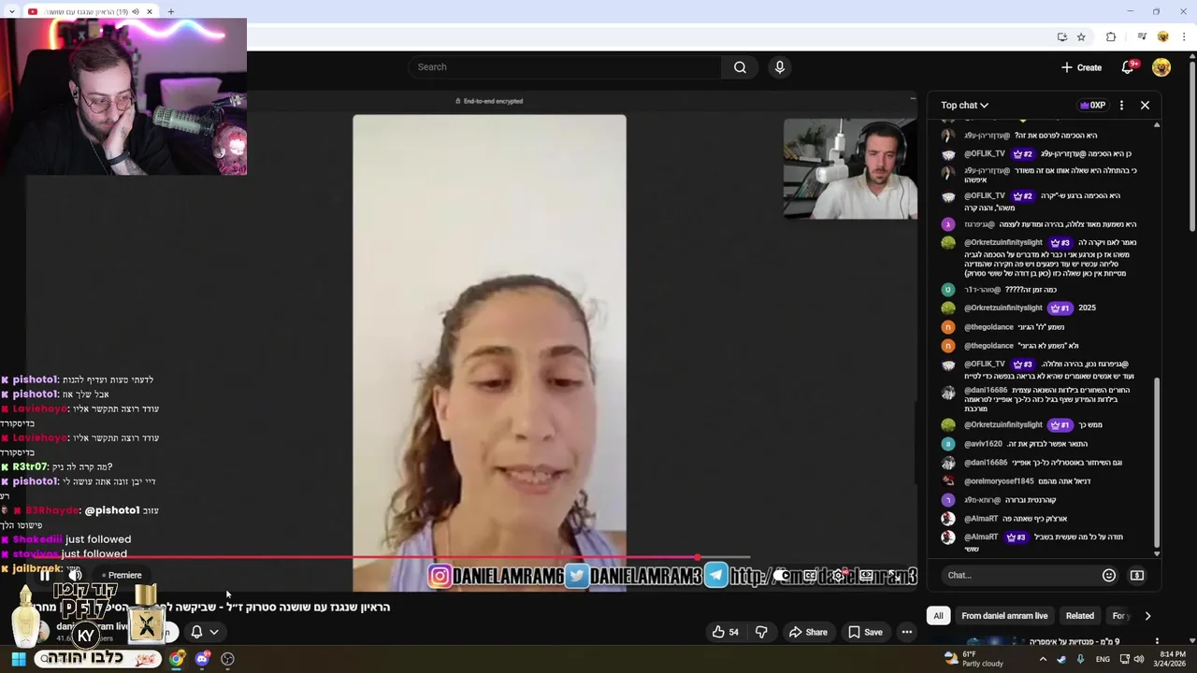Screen dimensions: 1197x673
Task: Expand the Top chat dropdown
Action: pyautogui.click(x=964, y=106)
